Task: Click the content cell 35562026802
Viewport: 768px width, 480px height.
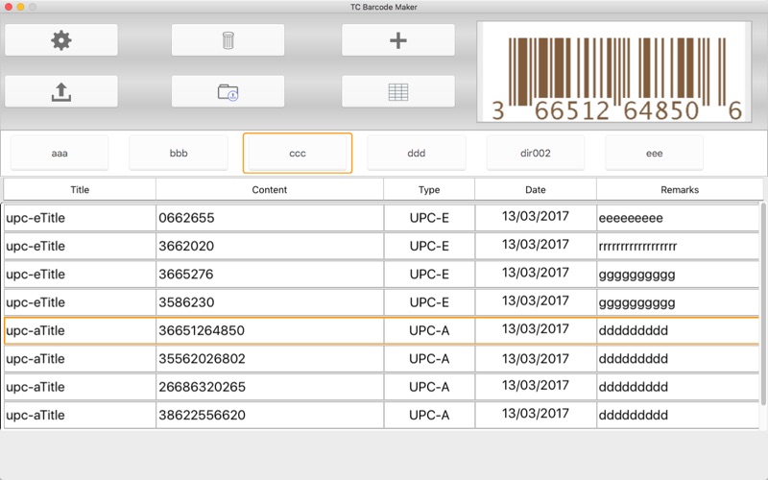Action: click(x=270, y=358)
